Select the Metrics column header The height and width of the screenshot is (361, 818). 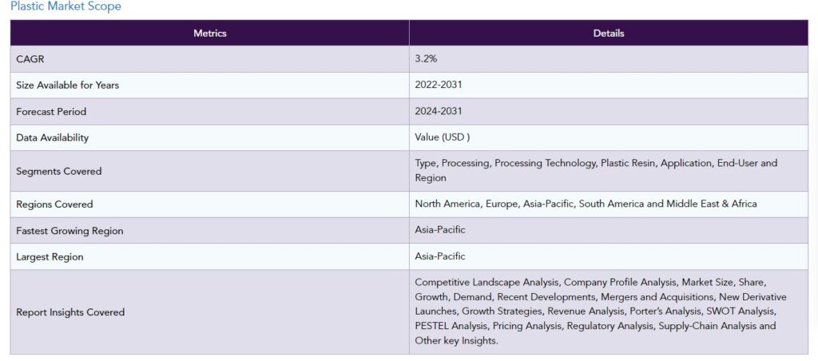click(x=210, y=34)
